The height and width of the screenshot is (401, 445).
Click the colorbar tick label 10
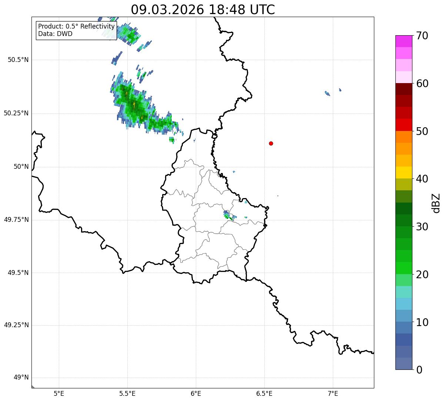[x=422, y=322]
